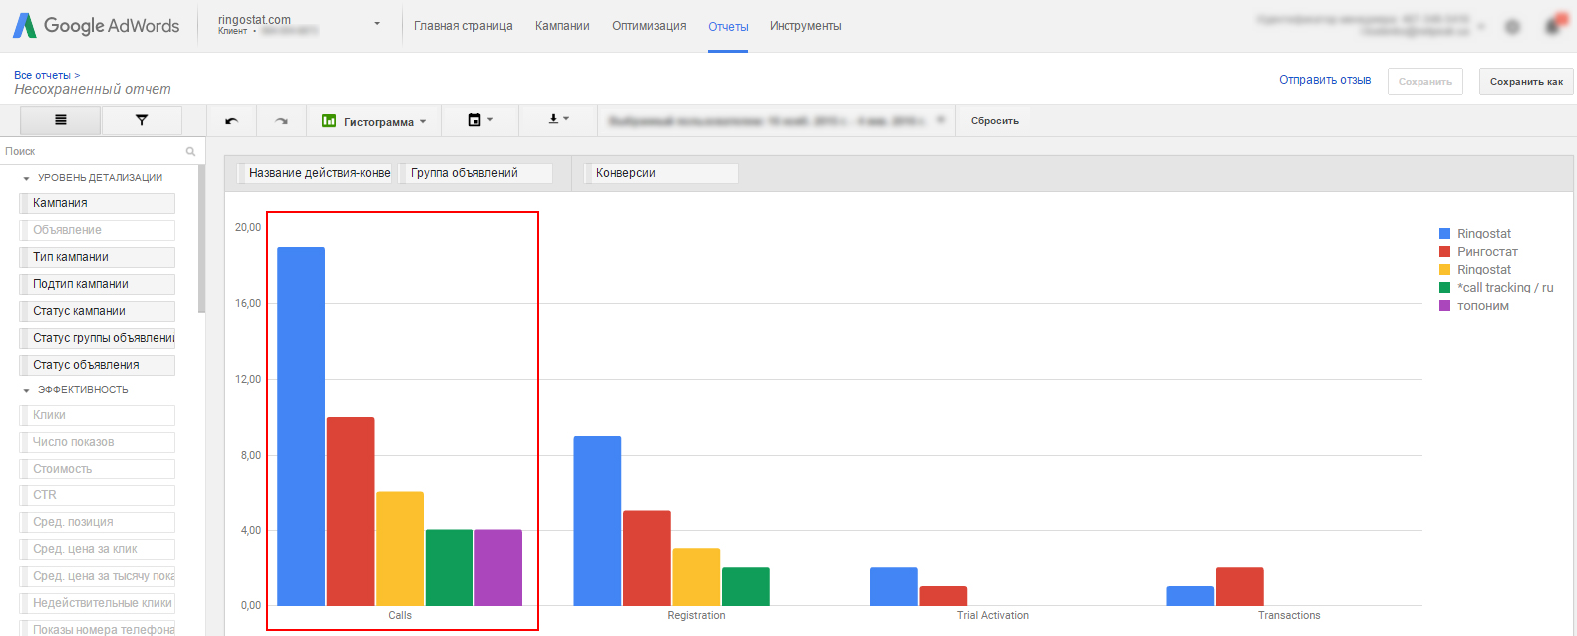
Task: Select the Статус кампании field
Action: [x=98, y=311]
